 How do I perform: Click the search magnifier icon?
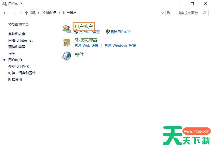coord(204,13)
